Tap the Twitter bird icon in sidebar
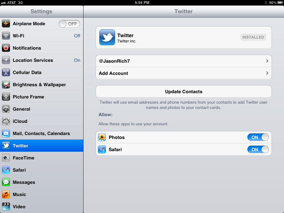 click(6, 146)
